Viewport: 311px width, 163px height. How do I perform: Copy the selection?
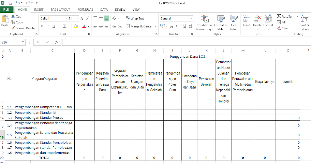(x=17, y=22)
